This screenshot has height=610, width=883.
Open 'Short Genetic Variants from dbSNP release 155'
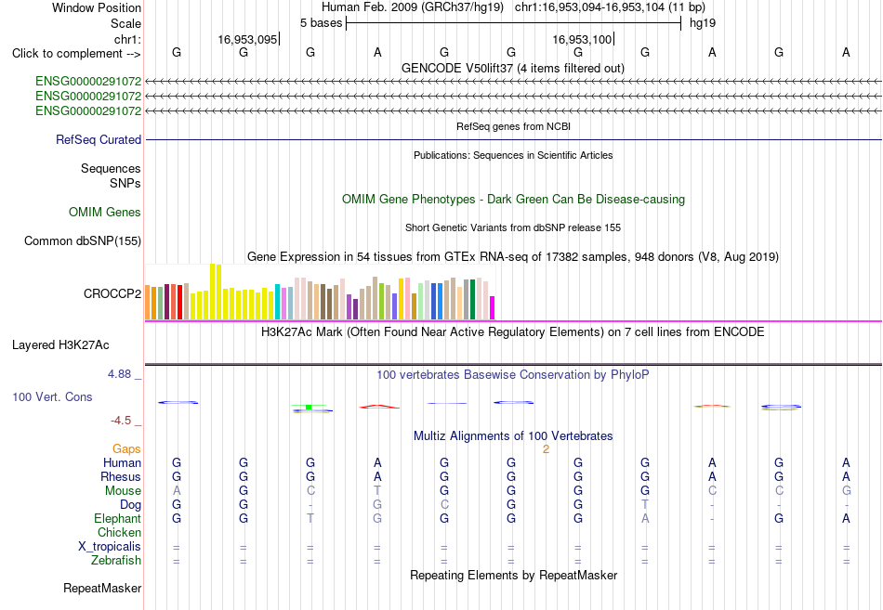pos(513,227)
